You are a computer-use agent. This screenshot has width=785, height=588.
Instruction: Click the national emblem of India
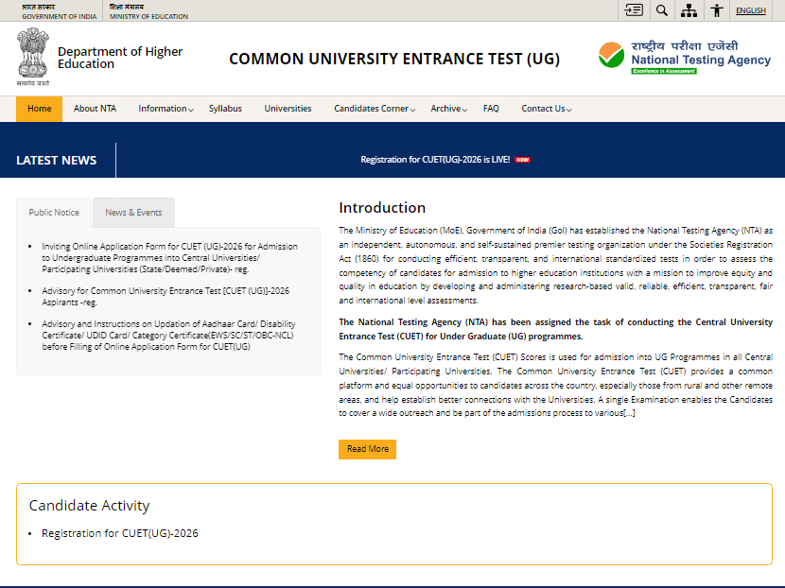click(33, 57)
